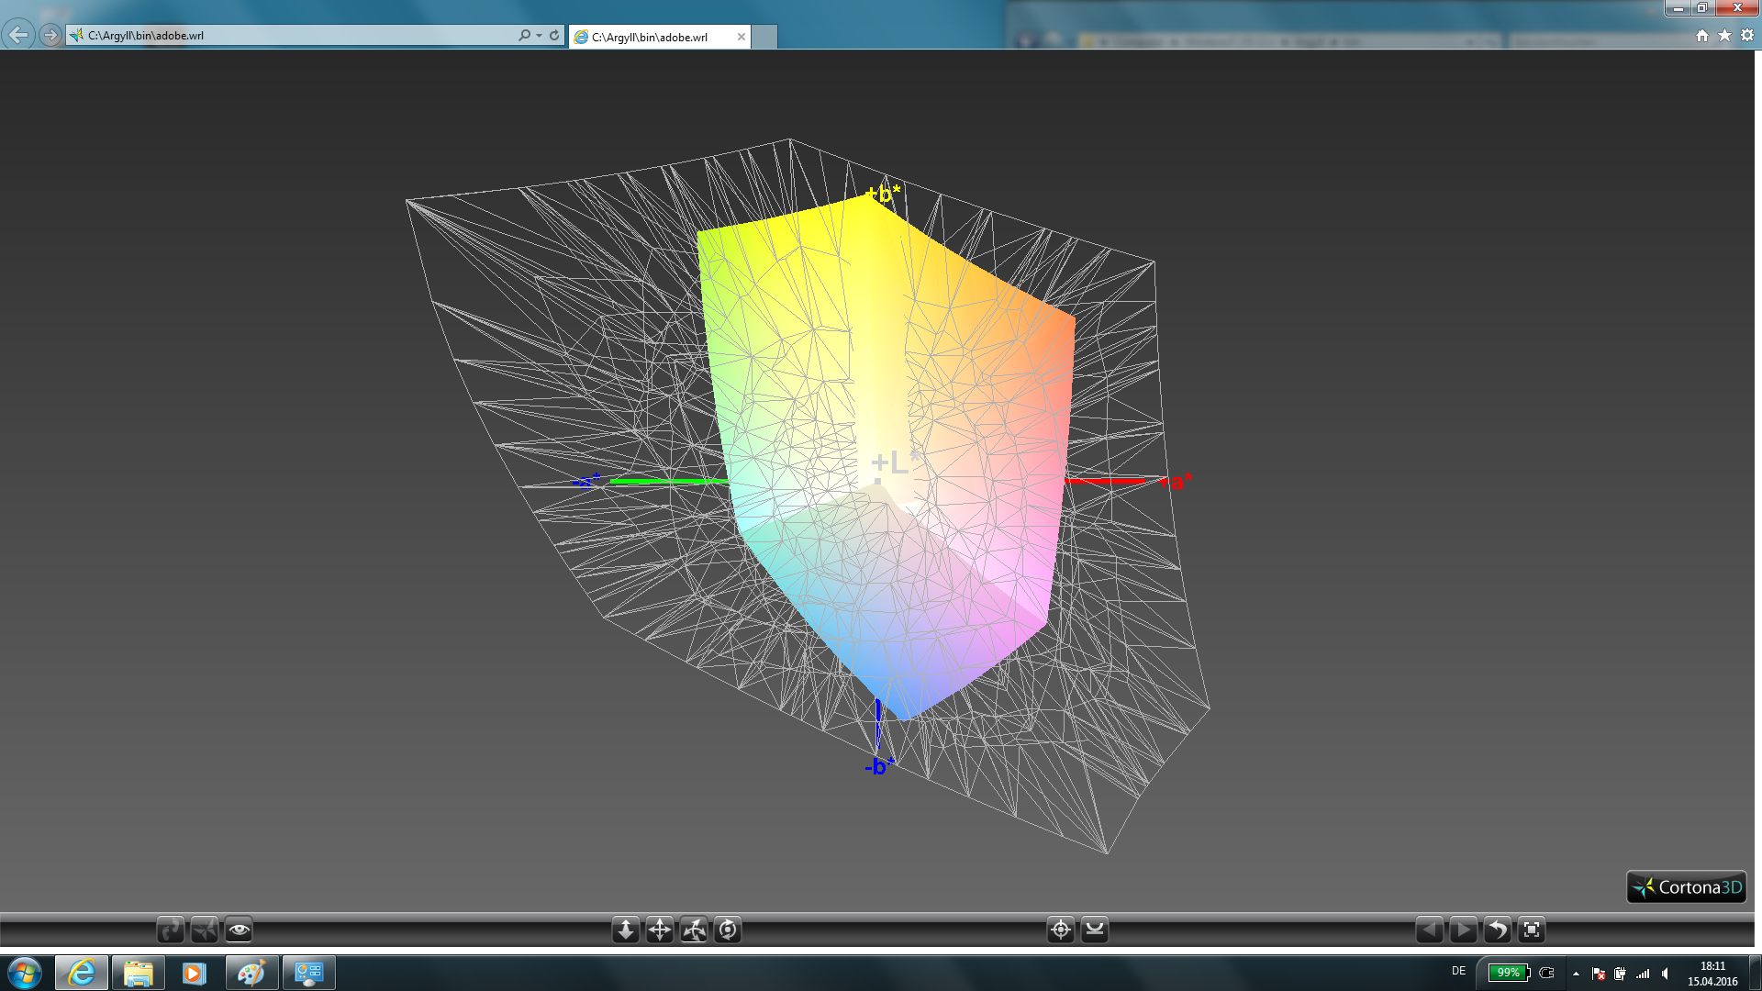Activate the Pan four-arrow tool
1762x991 pixels.
(660, 930)
